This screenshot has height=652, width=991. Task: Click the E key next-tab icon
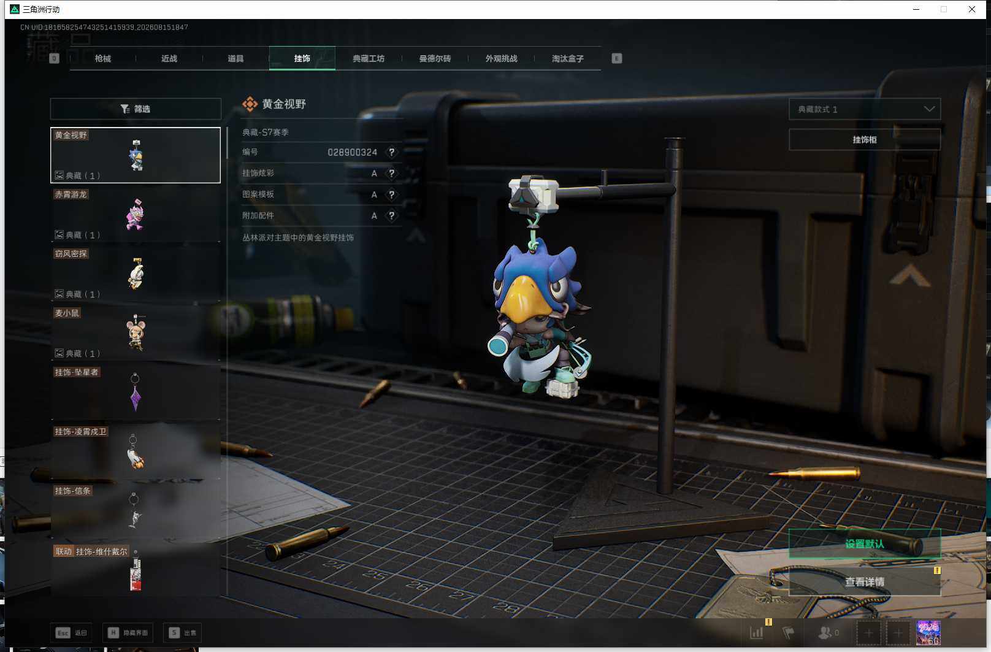pyautogui.click(x=617, y=58)
